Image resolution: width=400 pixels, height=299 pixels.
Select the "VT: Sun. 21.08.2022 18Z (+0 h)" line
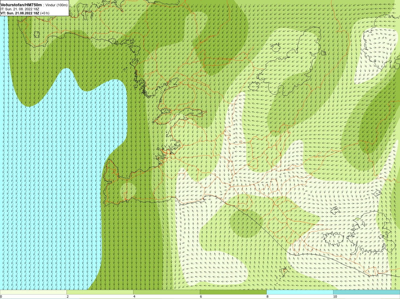(x=25, y=13)
